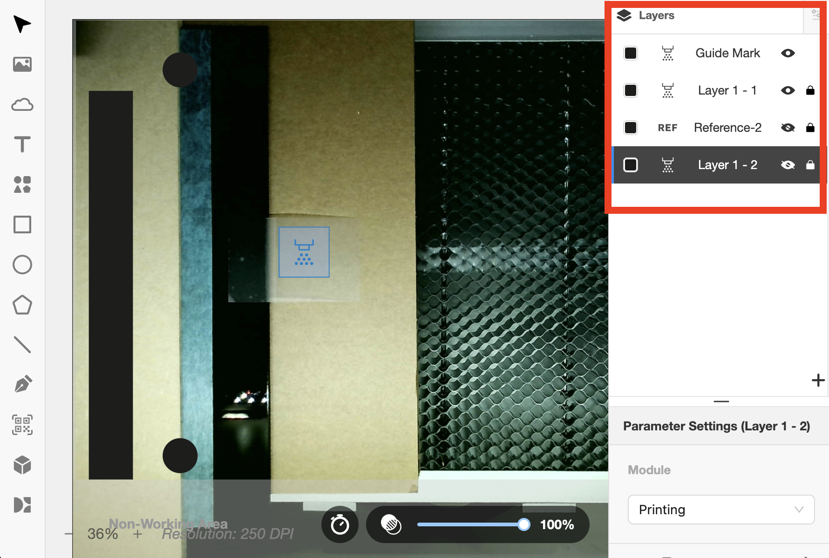This screenshot has width=829, height=558.
Task: Click the camera opacity icon
Action: pyautogui.click(x=391, y=524)
